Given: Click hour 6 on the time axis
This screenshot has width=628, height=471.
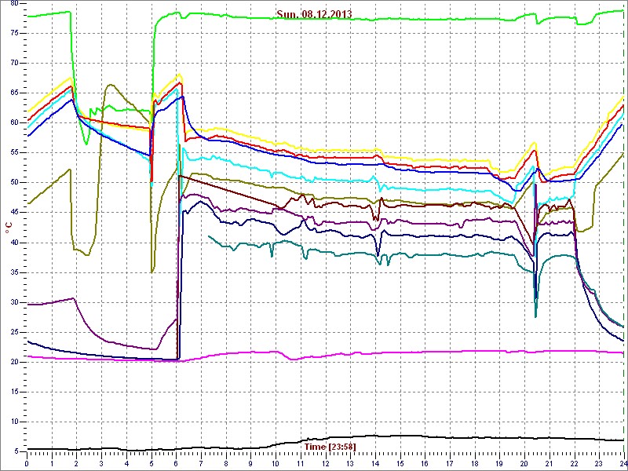Looking at the screenshot, I should point(176,462).
